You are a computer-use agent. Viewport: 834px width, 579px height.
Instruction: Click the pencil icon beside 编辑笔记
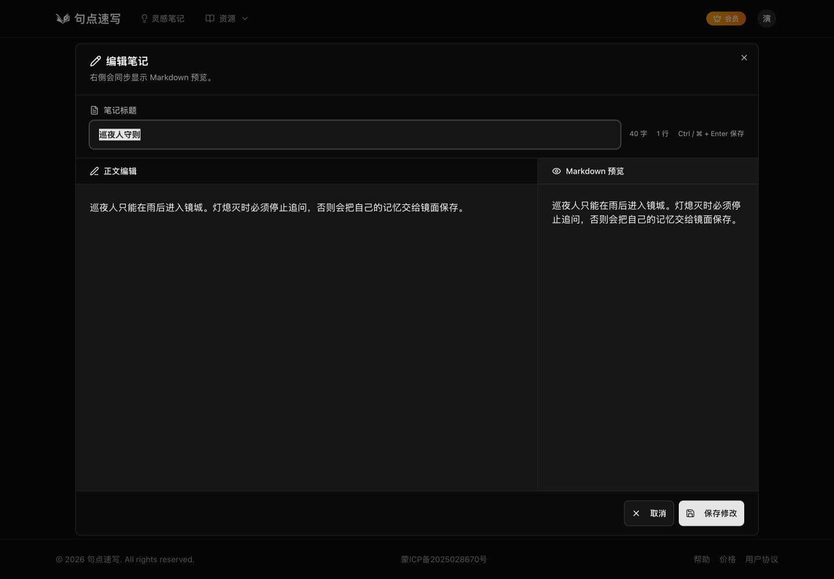[96, 61]
